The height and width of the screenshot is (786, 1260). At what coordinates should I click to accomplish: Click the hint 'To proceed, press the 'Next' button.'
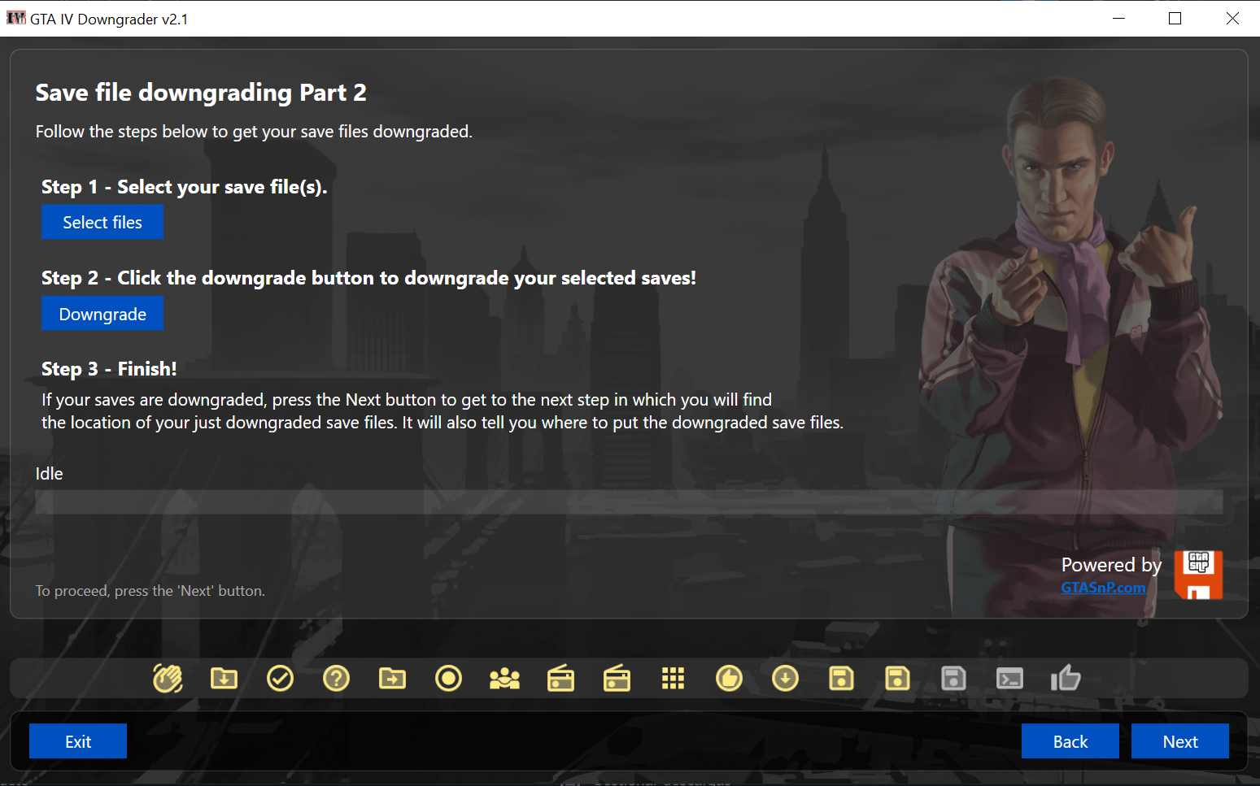click(150, 591)
